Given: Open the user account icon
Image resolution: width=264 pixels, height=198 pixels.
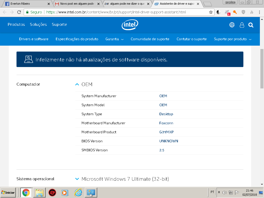Looking at the screenshot, I should point(242,25).
